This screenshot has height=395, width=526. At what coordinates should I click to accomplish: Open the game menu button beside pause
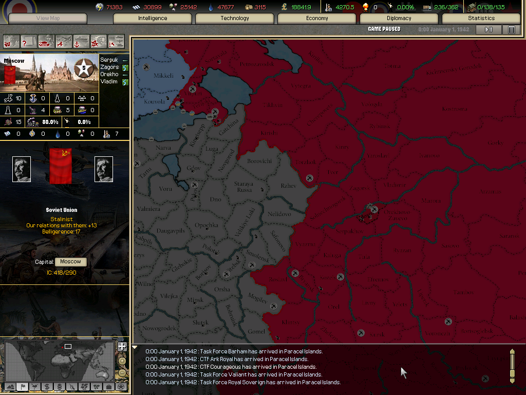click(511, 29)
